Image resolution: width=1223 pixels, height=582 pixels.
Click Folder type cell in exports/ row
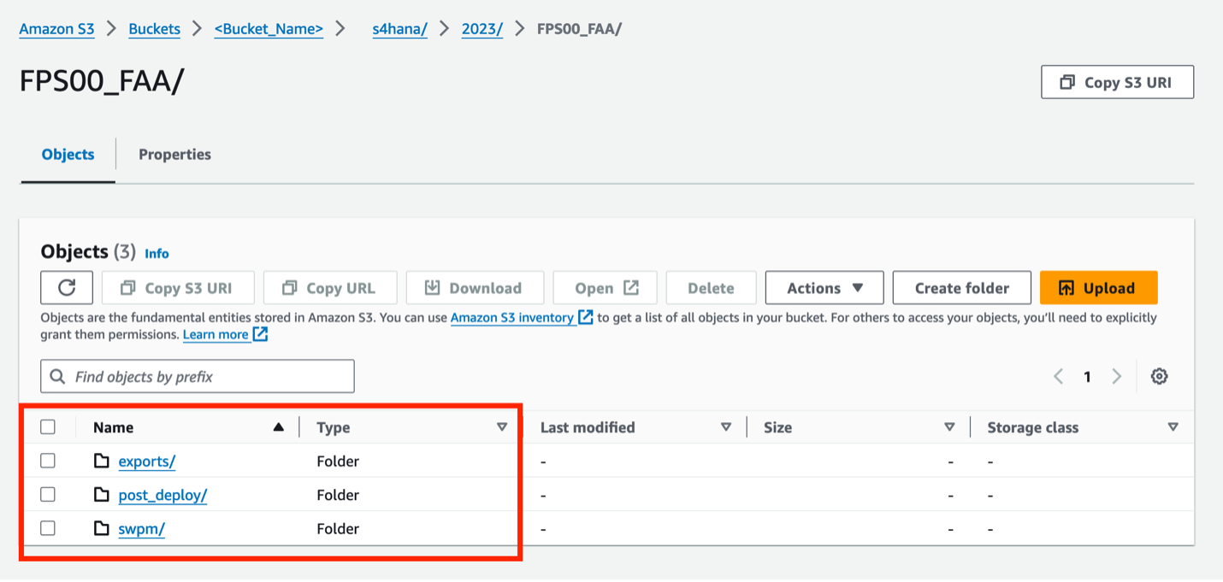(x=338, y=461)
